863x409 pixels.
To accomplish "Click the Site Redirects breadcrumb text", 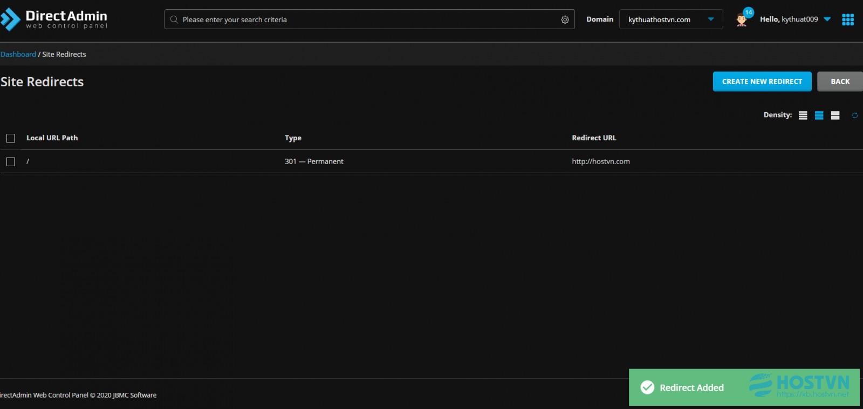I will click(x=64, y=54).
